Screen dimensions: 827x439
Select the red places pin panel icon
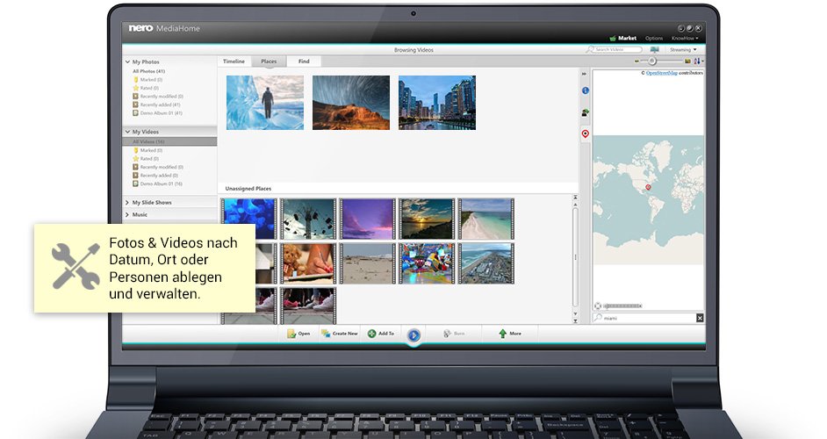click(x=585, y=133)
